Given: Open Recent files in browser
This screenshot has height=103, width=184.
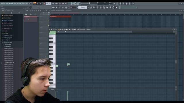Looking at the screenshot, I should 7,18.
